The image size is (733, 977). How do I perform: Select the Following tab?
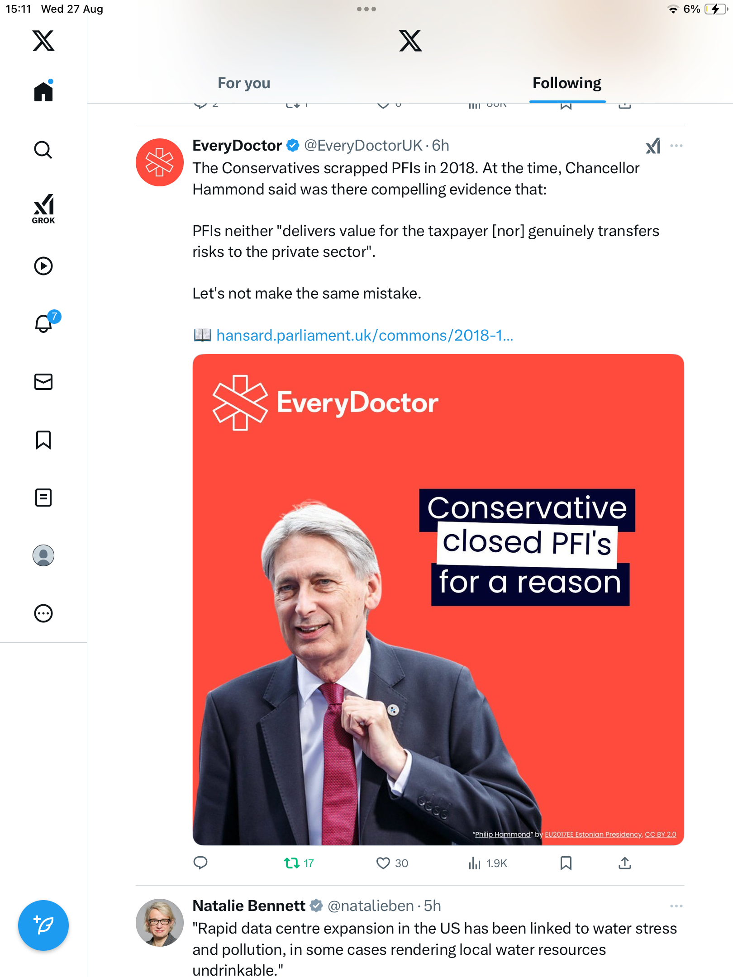pyautogui.click(x=566, y=83)
